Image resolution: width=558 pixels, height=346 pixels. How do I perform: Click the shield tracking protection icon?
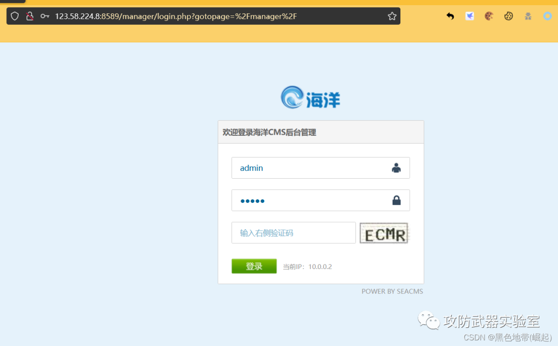[14, 17]
